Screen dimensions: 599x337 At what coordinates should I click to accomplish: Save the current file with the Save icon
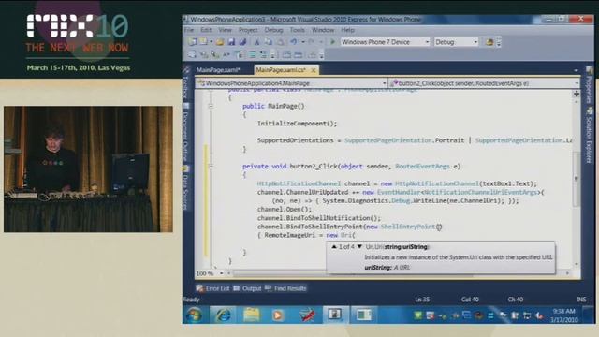[231, 42]
